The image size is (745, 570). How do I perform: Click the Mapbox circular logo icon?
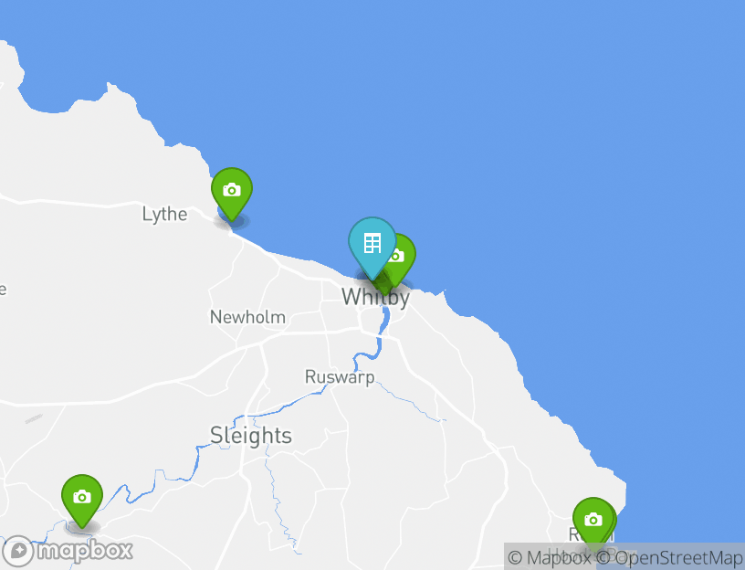pos(18,552)
